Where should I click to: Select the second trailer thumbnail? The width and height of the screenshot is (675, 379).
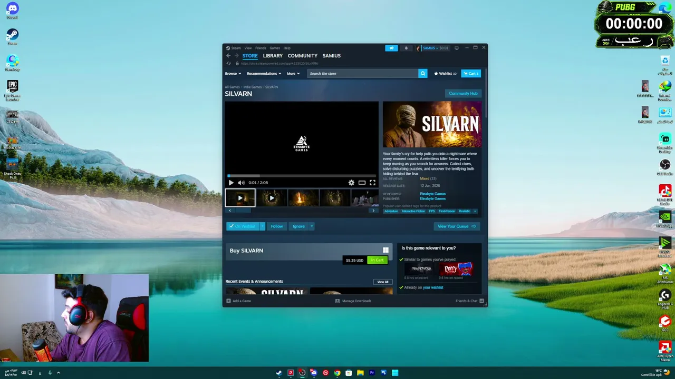point(272,198)
